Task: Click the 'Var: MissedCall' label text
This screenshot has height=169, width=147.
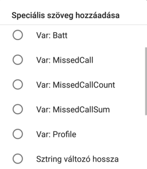Action: [x=65, y=60]
